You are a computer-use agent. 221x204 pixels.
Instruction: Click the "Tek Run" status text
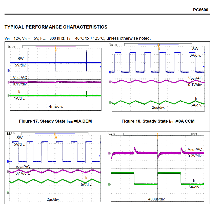[112, 134]
